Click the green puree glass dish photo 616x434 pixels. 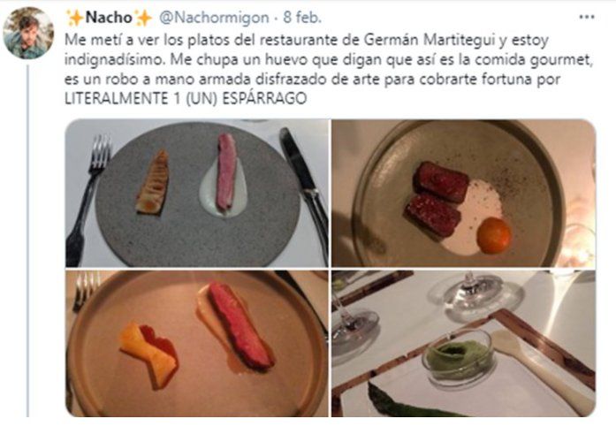click(x=459, y=357)
